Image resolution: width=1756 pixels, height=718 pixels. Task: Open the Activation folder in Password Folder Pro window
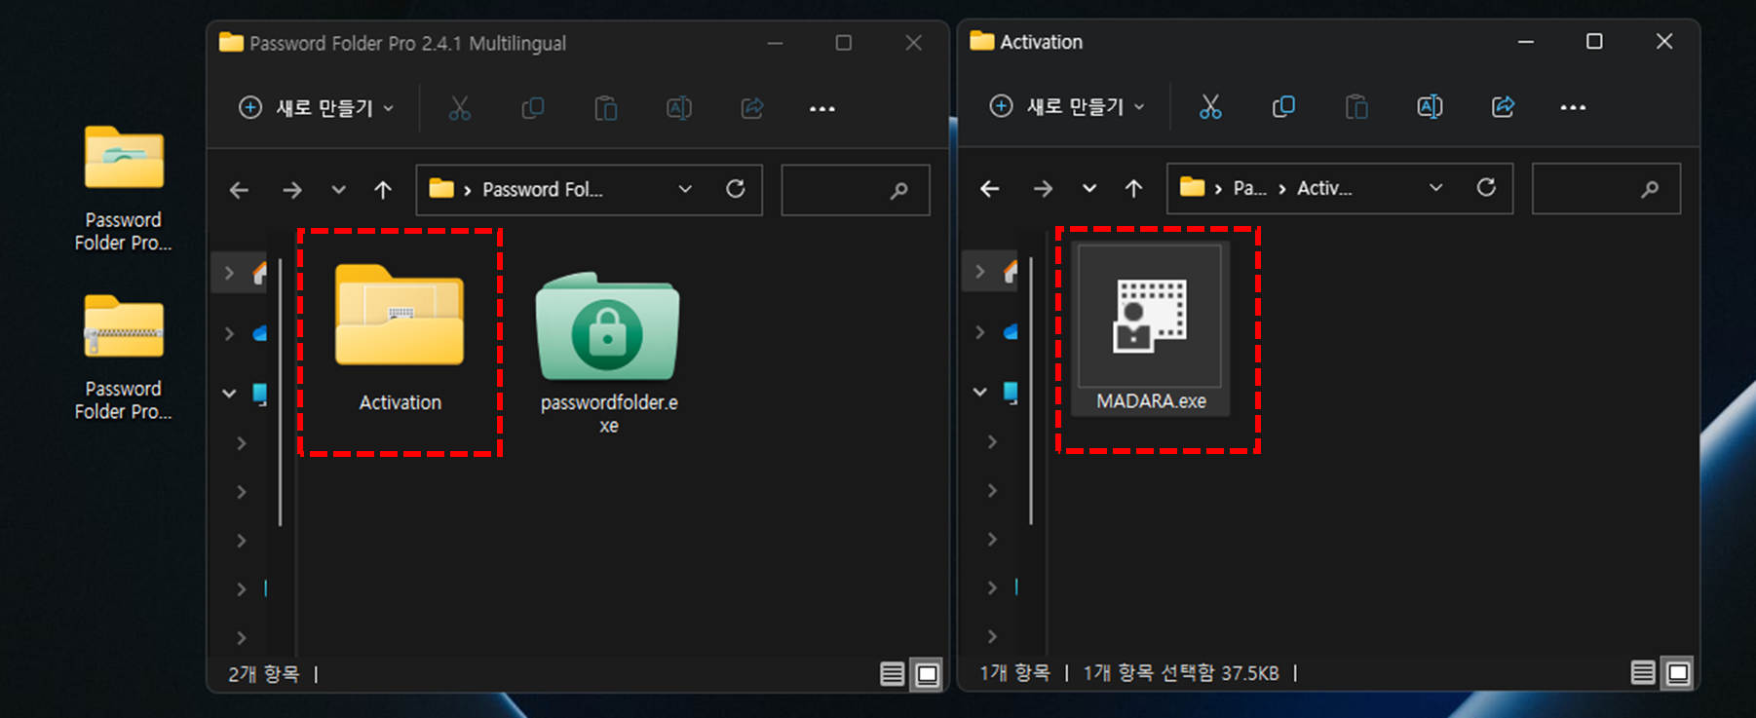pyautogui.click(x=400, y=338)
